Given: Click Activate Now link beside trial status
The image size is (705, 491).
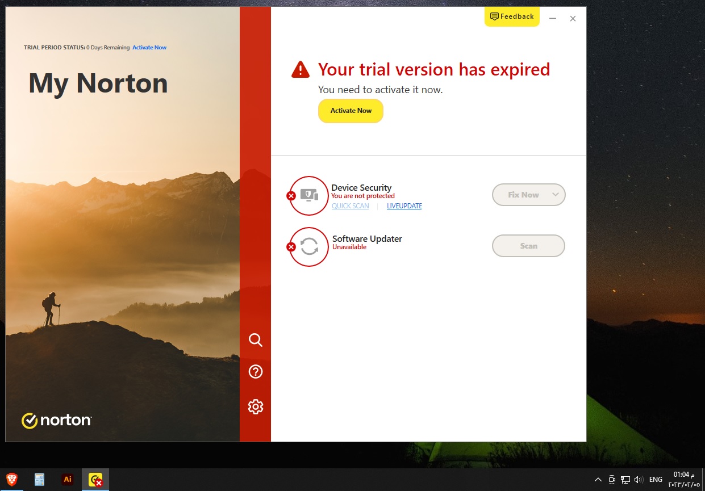Looking at the screenshot, I should [149, 48].
